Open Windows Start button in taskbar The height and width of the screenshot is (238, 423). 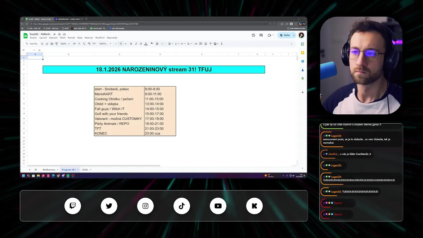pos(23,176)
